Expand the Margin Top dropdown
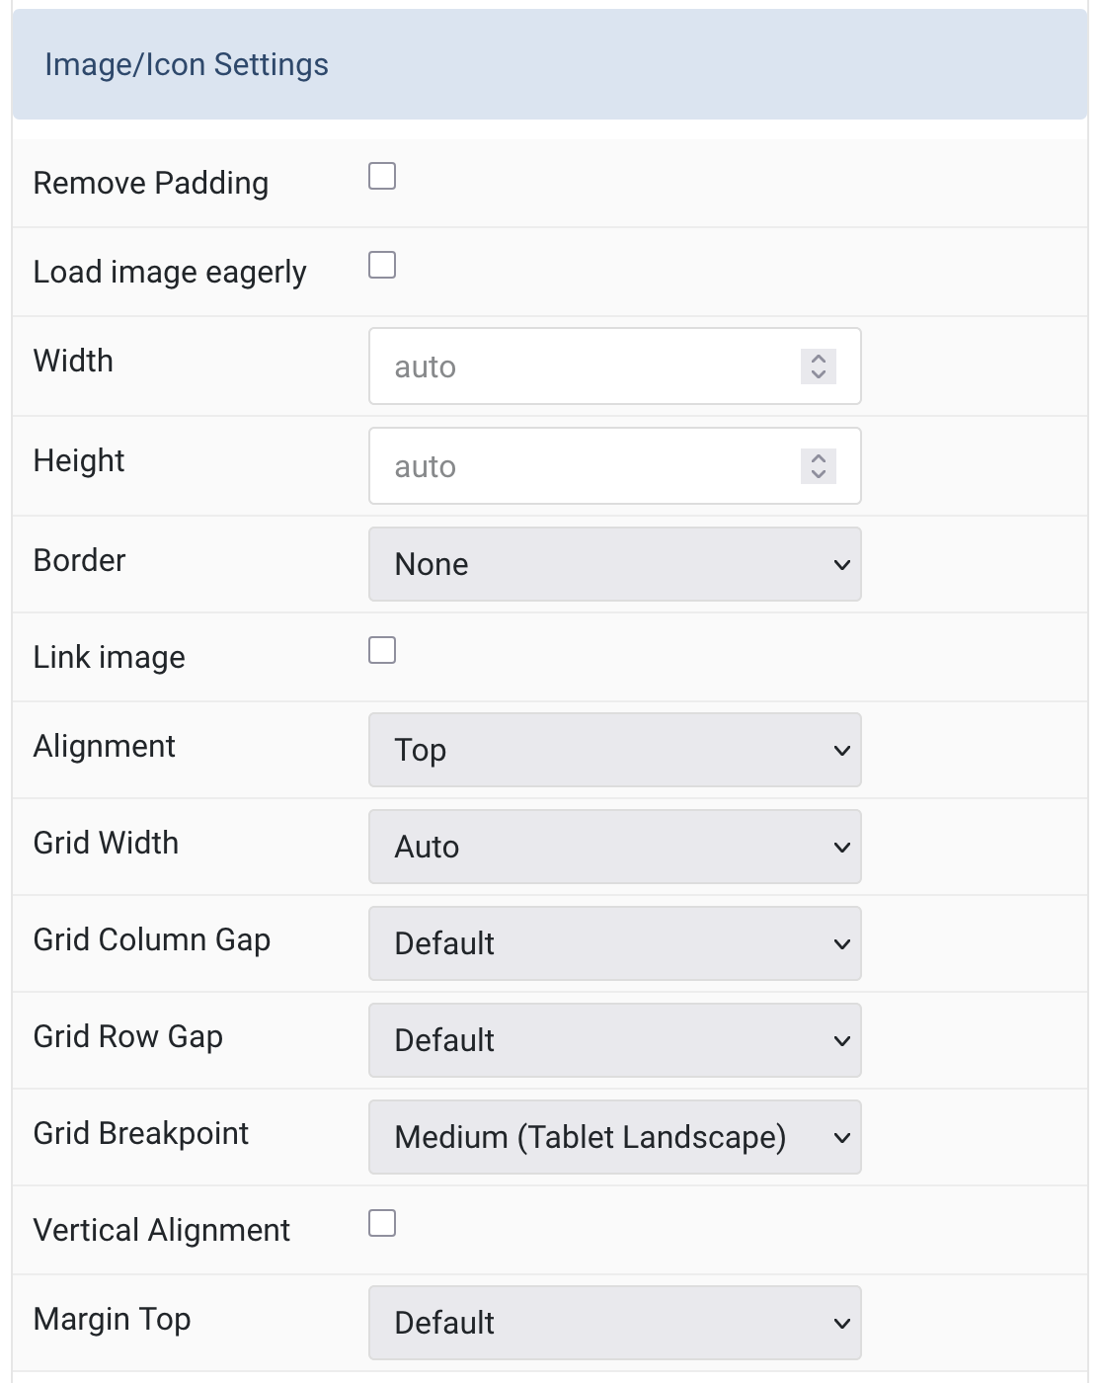The image size is (1102, 1383). click(614, 1323)
